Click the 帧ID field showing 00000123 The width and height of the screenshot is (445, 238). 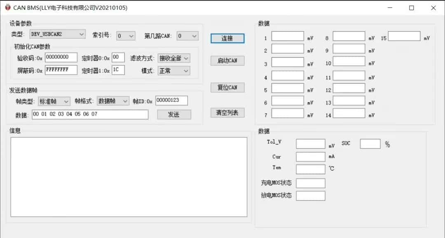coord(171,100)
